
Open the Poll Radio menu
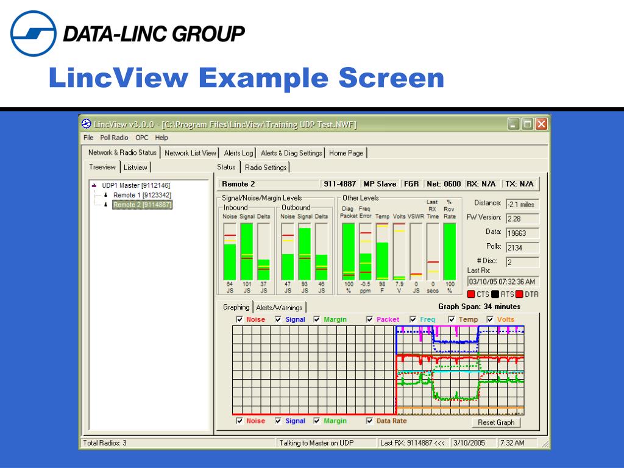(114, 138)
